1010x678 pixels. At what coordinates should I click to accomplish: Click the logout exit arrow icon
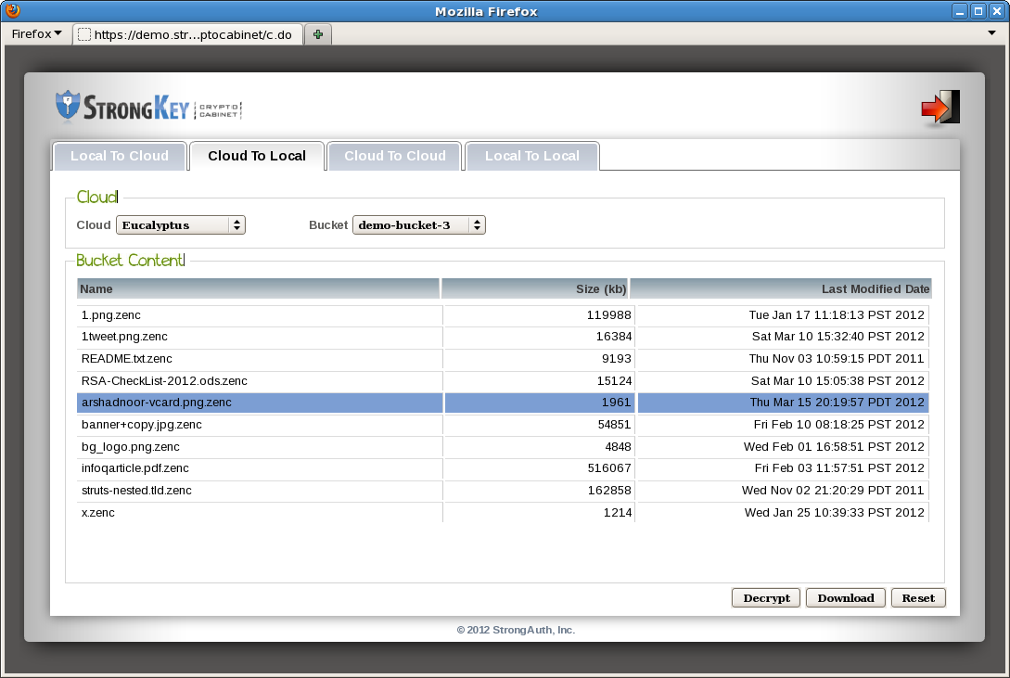(x=940, y=106)
